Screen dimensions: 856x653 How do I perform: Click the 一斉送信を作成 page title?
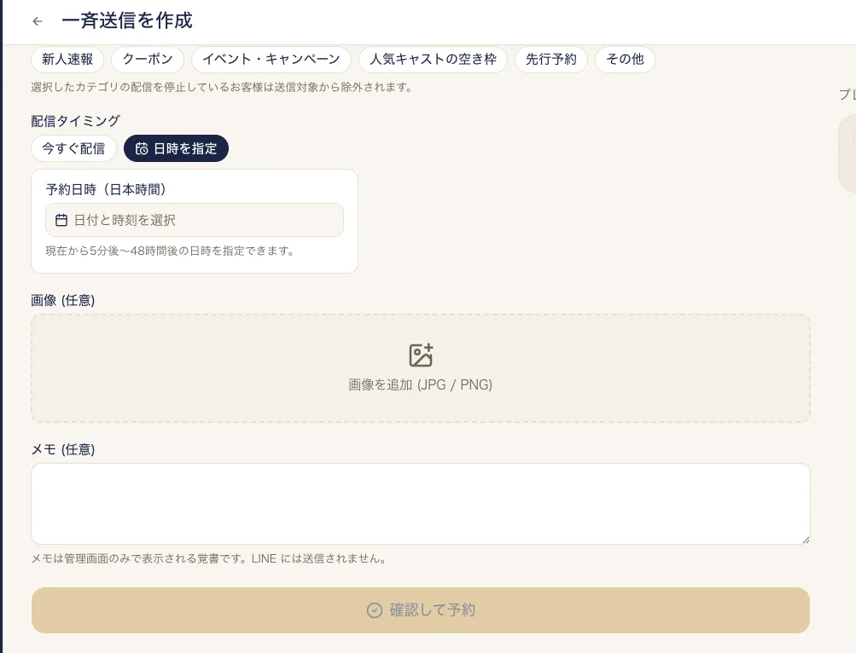click(127, 20)
